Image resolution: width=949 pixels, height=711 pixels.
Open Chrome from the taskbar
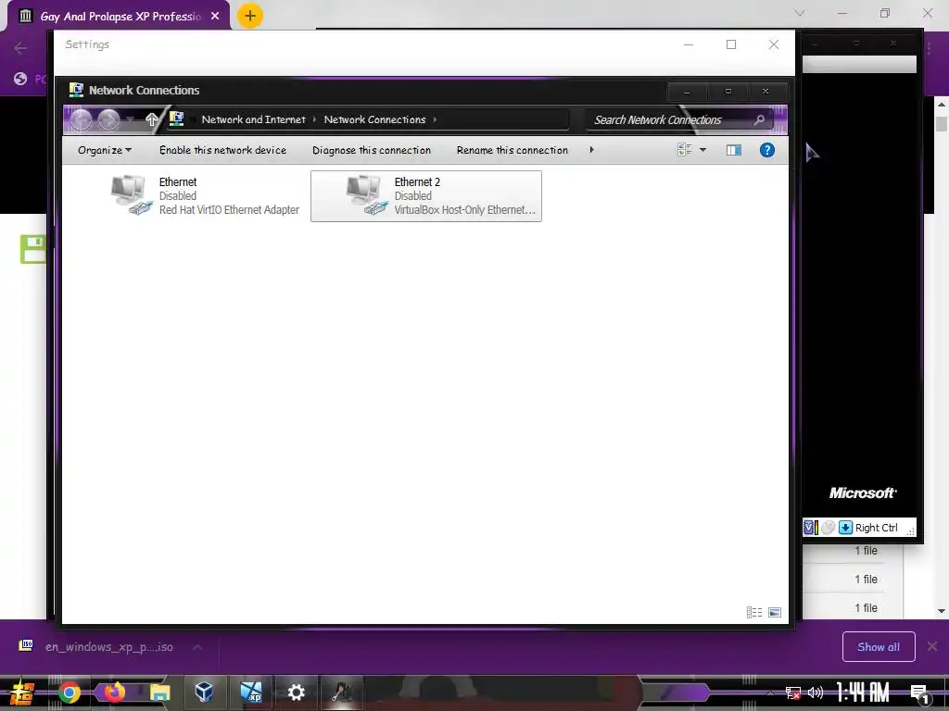(x=69, y=692)
